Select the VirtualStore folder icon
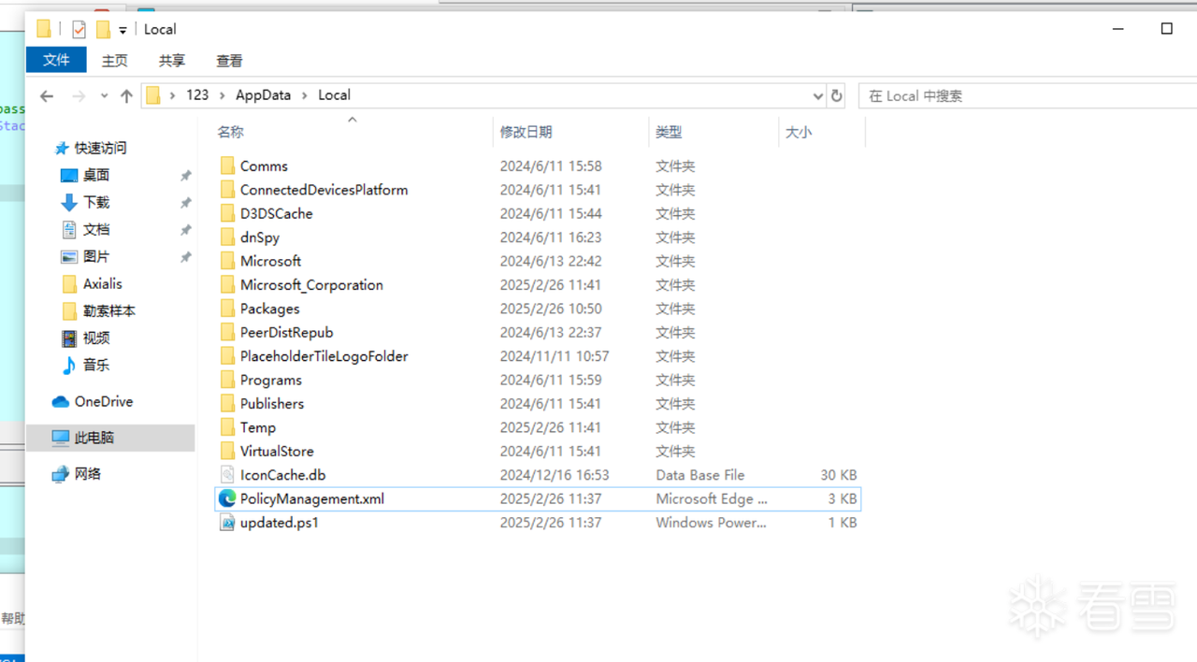The image size is (1197, 662). (226, 451)
